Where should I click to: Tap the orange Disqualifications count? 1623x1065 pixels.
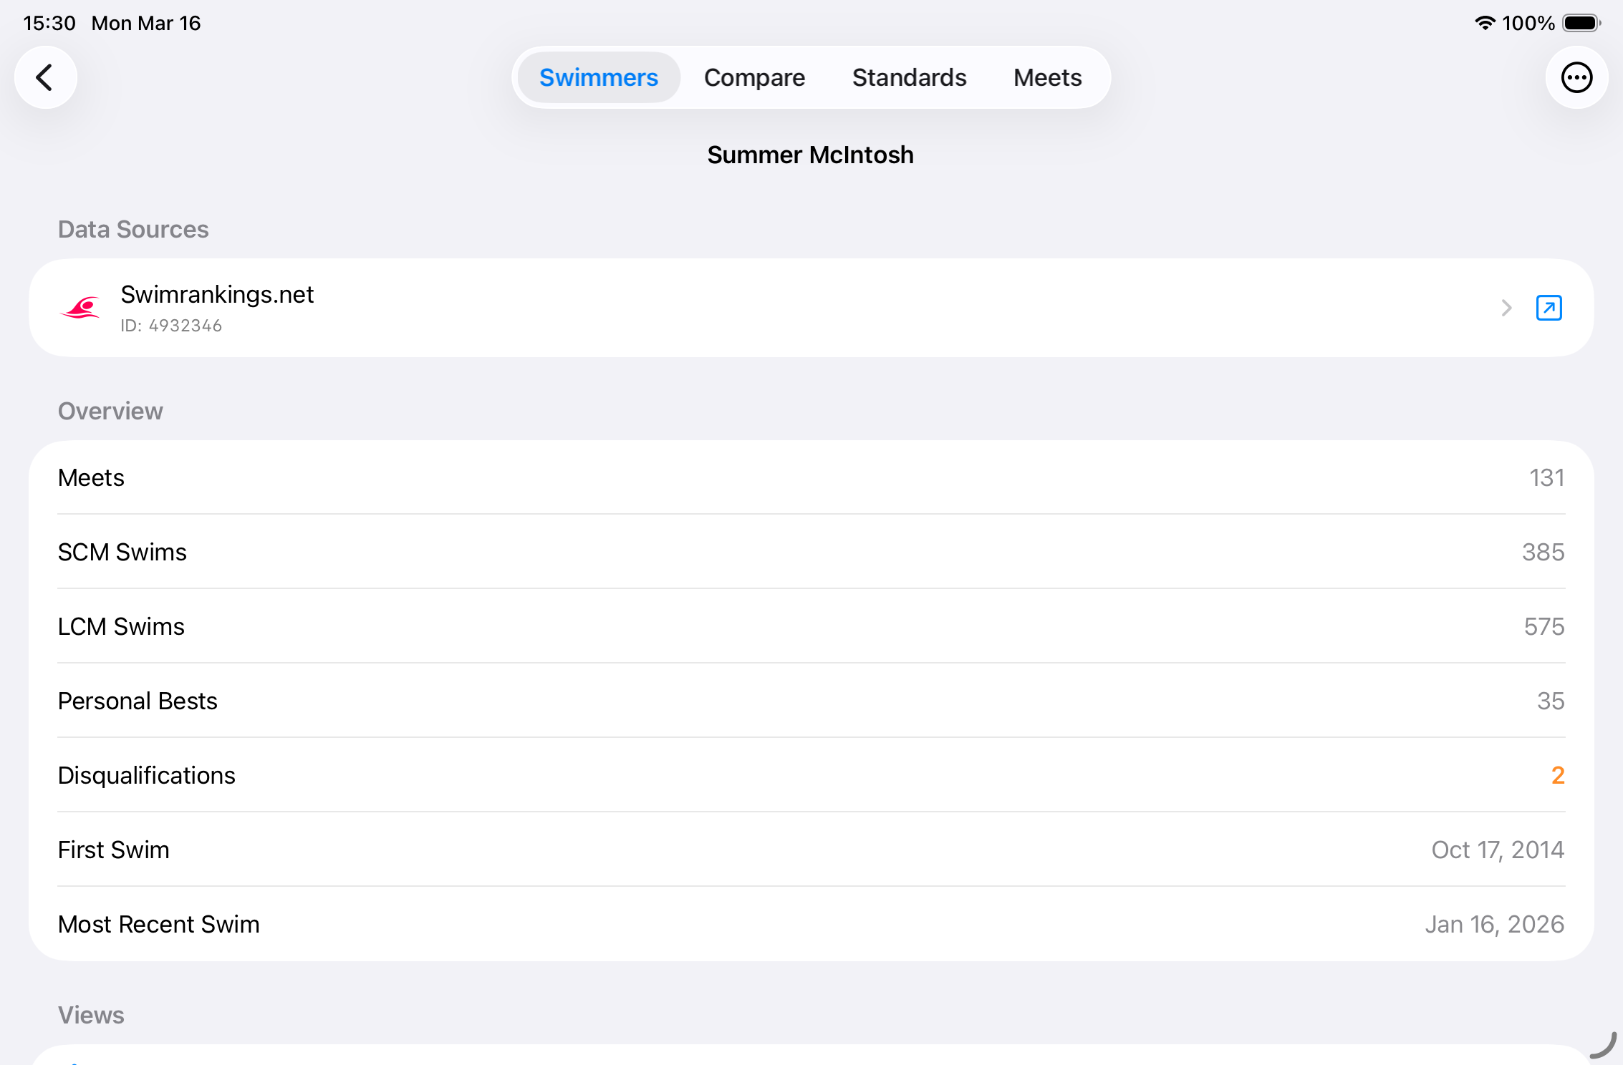pyautogui.click(x=1557, y=775)
